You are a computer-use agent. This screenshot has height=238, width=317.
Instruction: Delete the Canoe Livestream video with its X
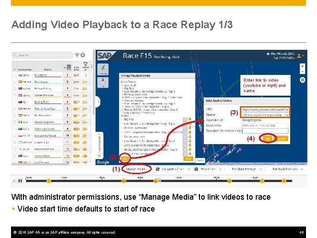tap(185, 137)
